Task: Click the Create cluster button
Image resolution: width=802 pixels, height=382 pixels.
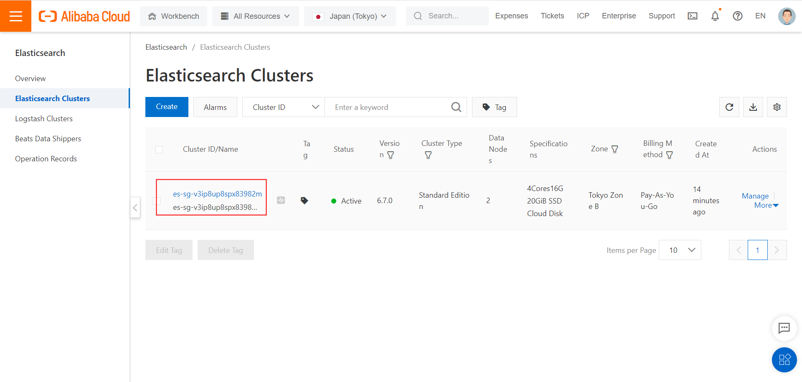Action: coord(167,107)
